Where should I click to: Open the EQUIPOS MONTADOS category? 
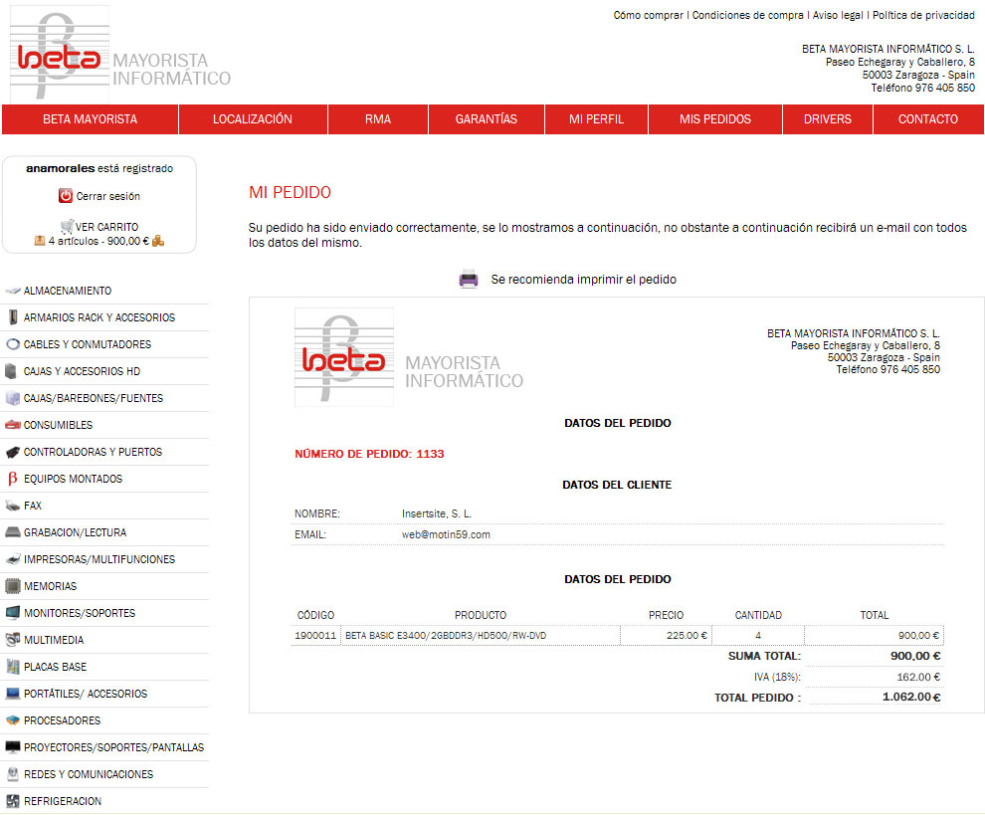click(73, 479)
